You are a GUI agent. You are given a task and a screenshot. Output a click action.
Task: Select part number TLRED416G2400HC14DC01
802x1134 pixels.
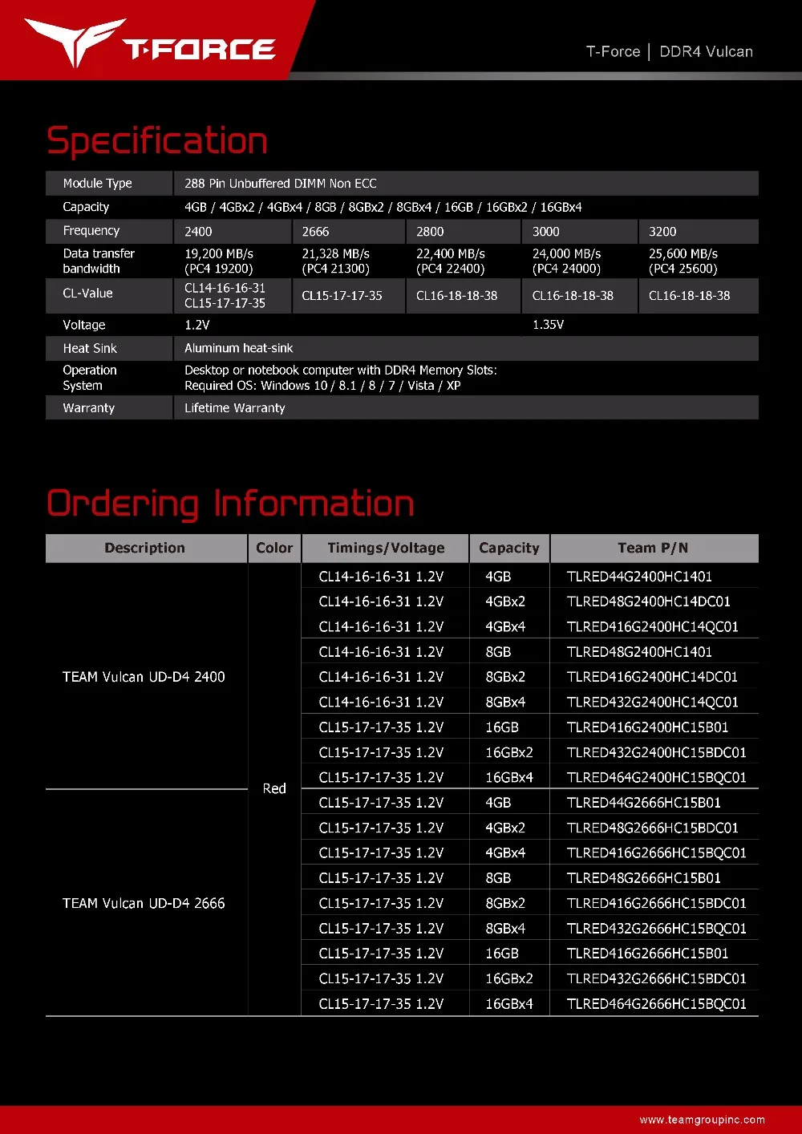pos(652,677)
